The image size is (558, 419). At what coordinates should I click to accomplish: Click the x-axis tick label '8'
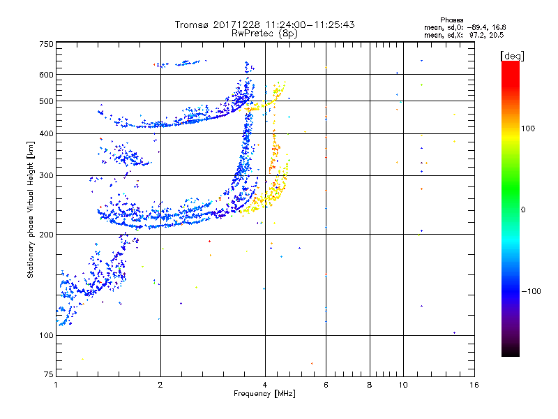pyautogui.click(x=370, y=385)
